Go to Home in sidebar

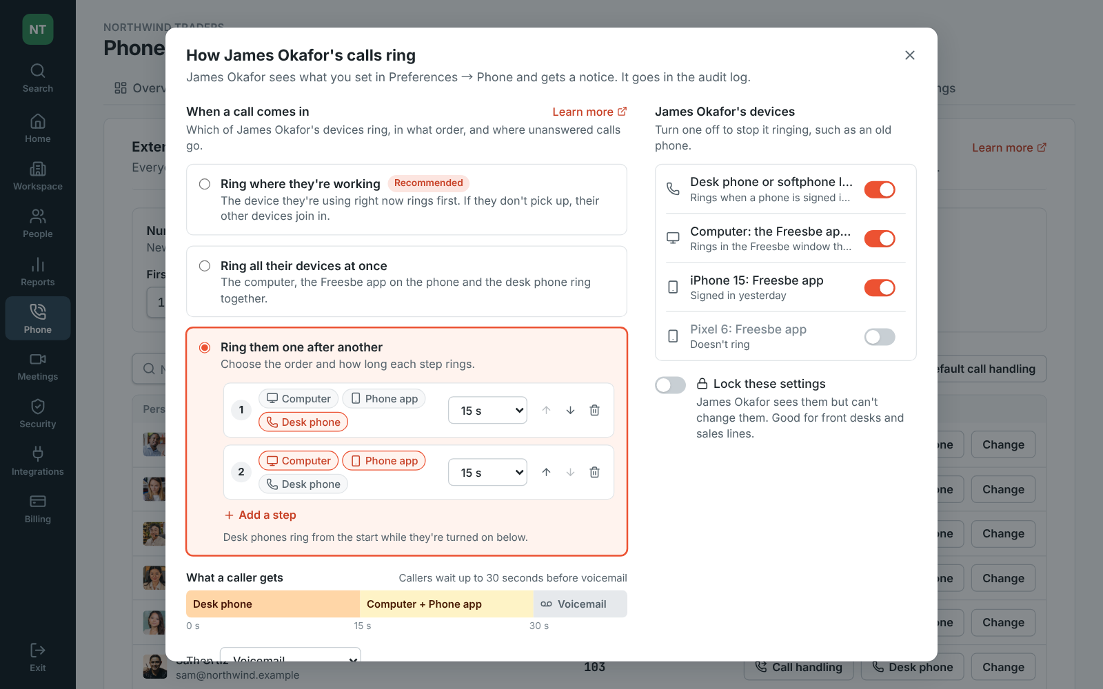[x=38, y=129]
